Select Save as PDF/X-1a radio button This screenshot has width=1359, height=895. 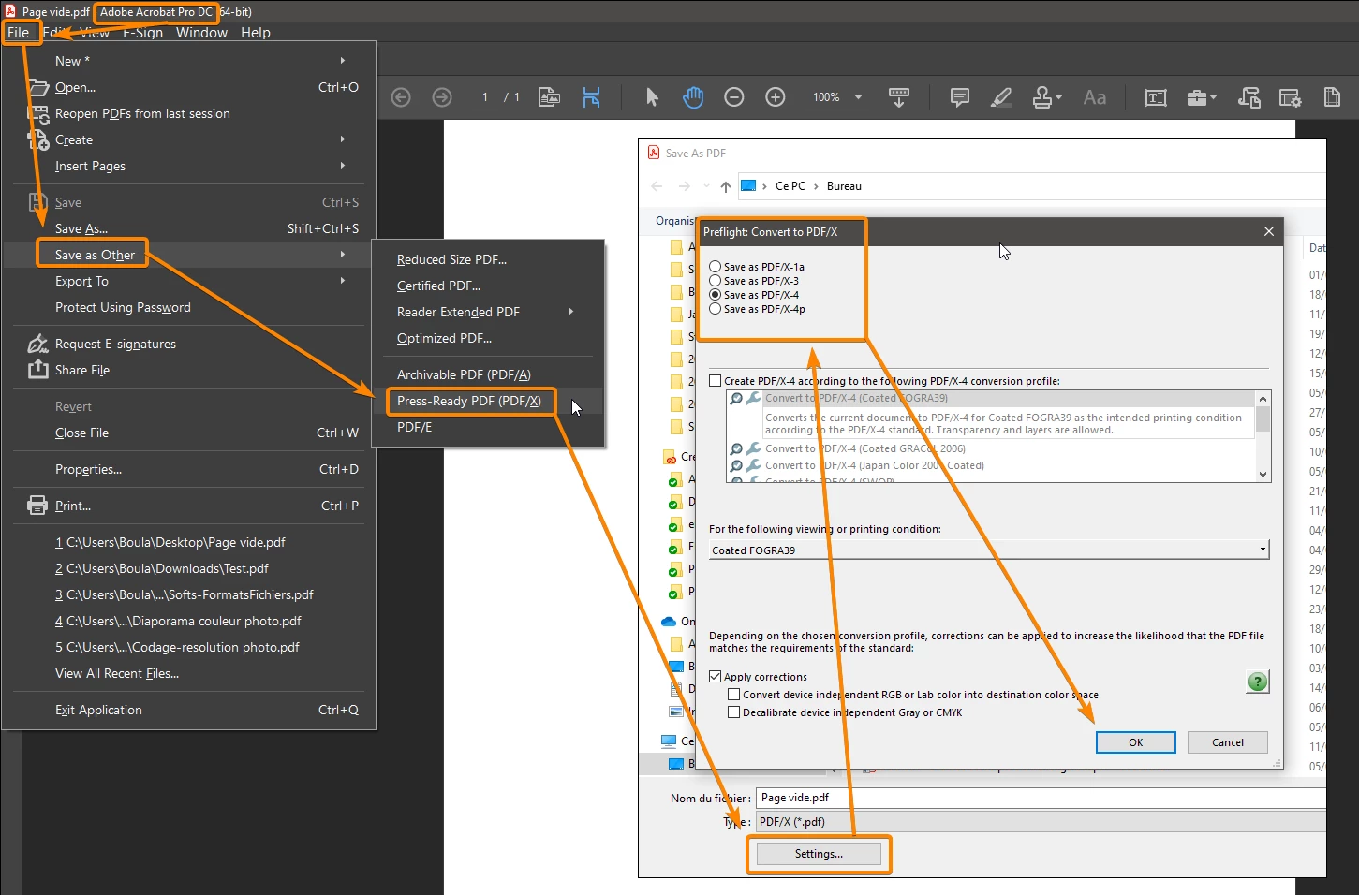(x=716, y=267)
